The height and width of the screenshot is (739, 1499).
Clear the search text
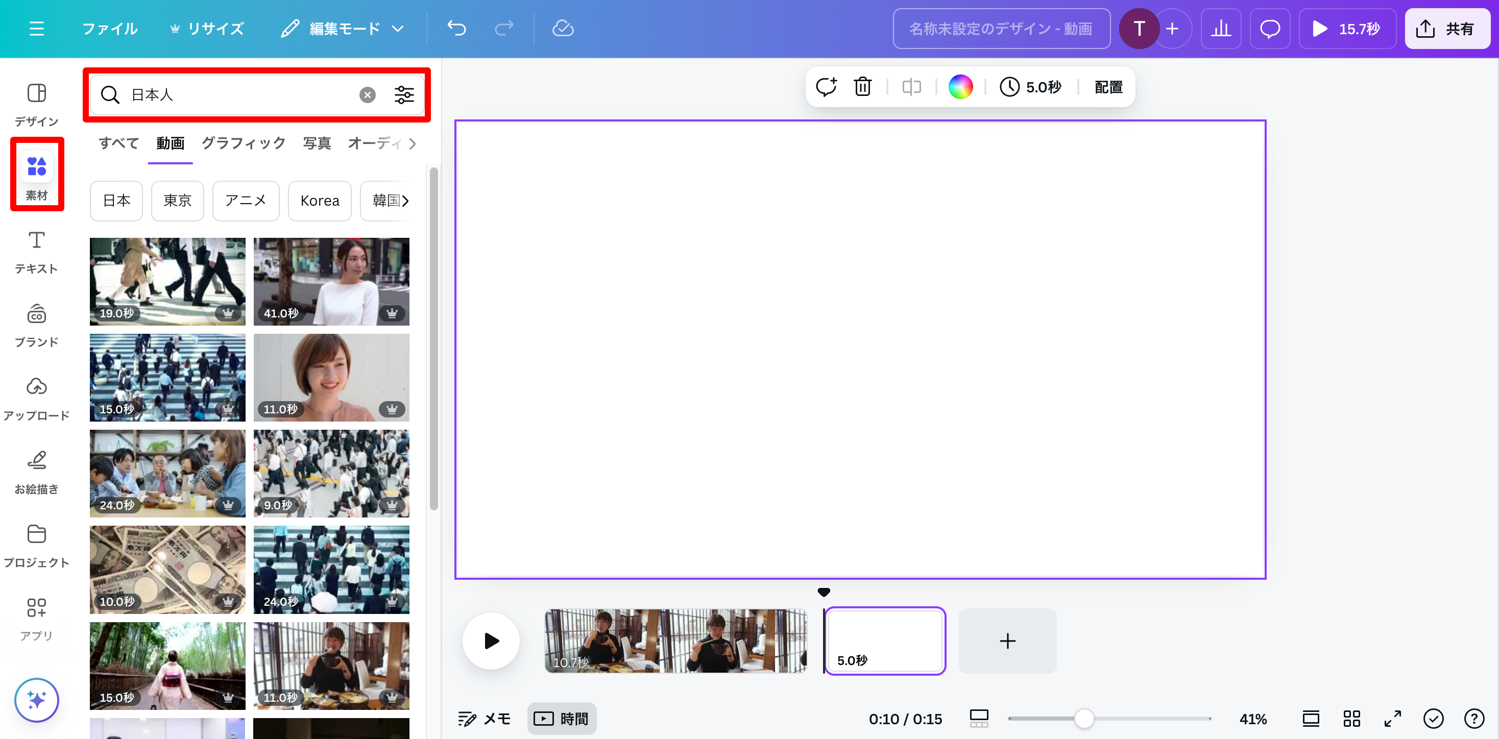point(367,94)
